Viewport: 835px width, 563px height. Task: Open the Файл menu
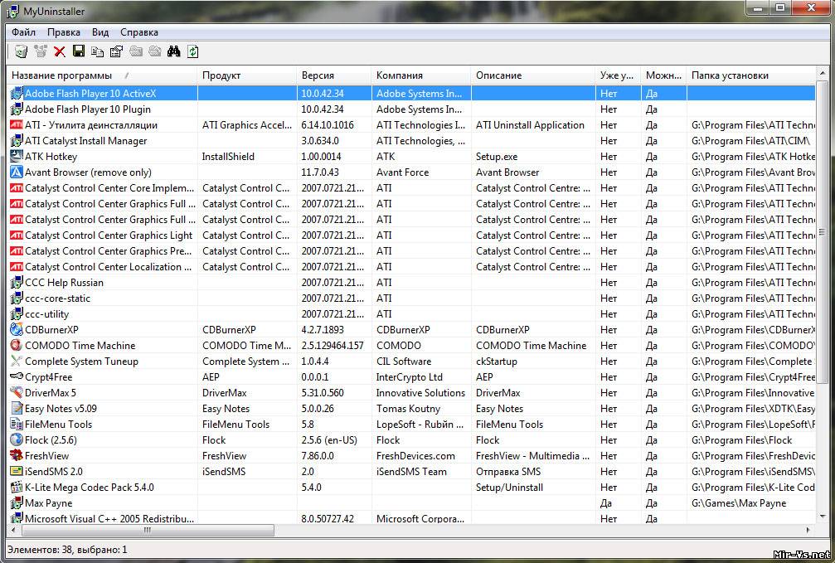pyautogui.click(x=23, y=32)
